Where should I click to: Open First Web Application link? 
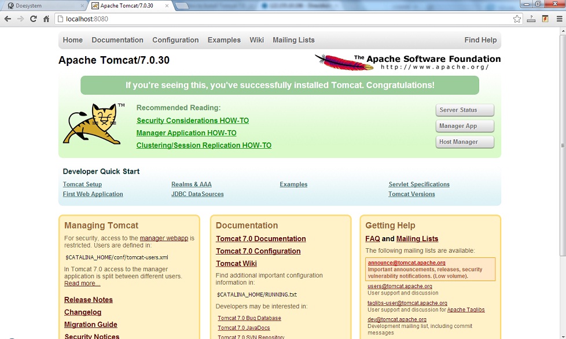pyautogui.click(x=93, y=194)
